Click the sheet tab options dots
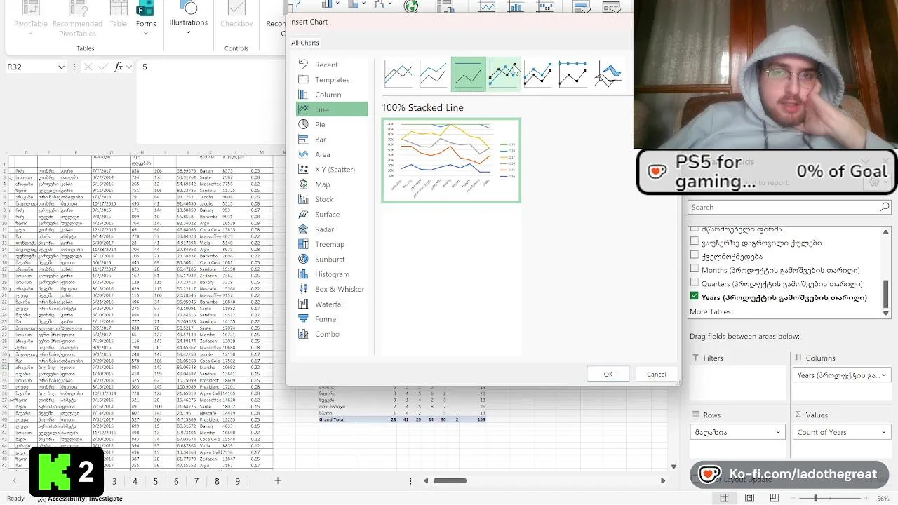The width and height of the screenshot is (898, 505). (412, 480)
